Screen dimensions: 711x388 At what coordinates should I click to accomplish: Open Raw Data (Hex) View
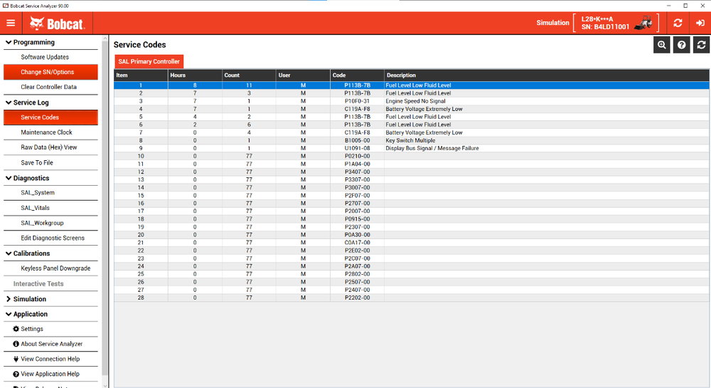click(49, 147)
